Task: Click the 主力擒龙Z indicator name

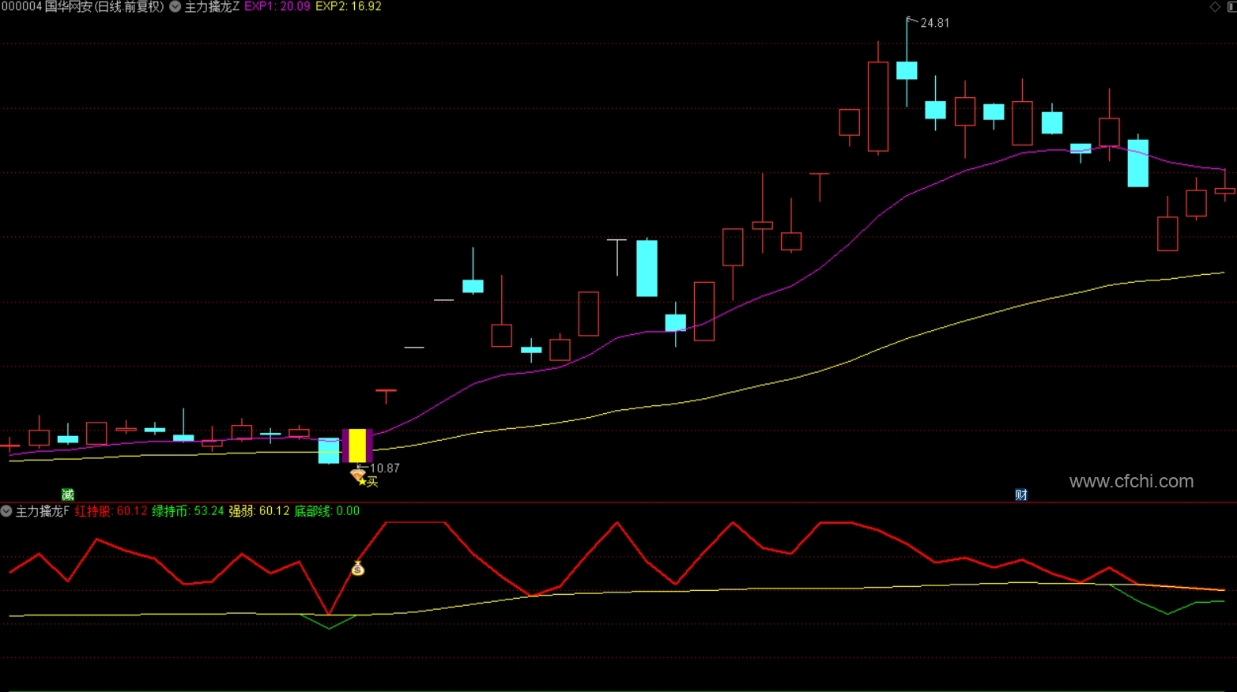Action: coord(212,6)
